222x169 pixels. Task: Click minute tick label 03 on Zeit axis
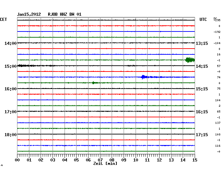[x=53, y=160]
